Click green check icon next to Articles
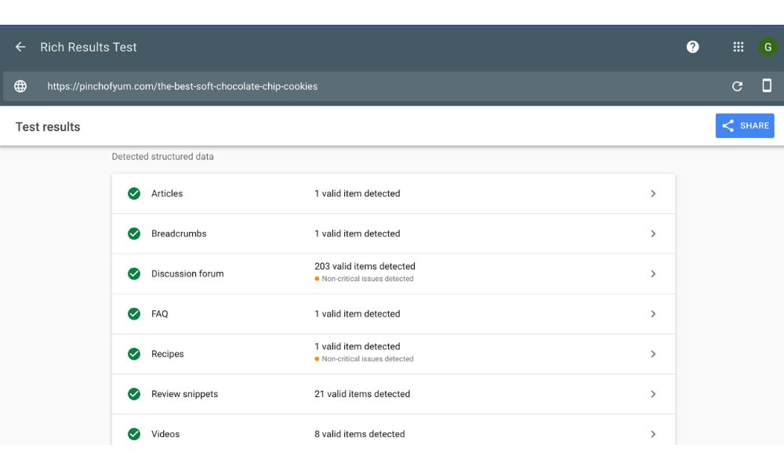The height and width of the screenshot is (470, 784). (134, 193)
